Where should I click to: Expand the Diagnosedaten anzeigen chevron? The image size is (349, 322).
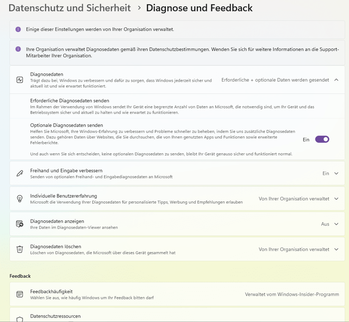point(336,224)
